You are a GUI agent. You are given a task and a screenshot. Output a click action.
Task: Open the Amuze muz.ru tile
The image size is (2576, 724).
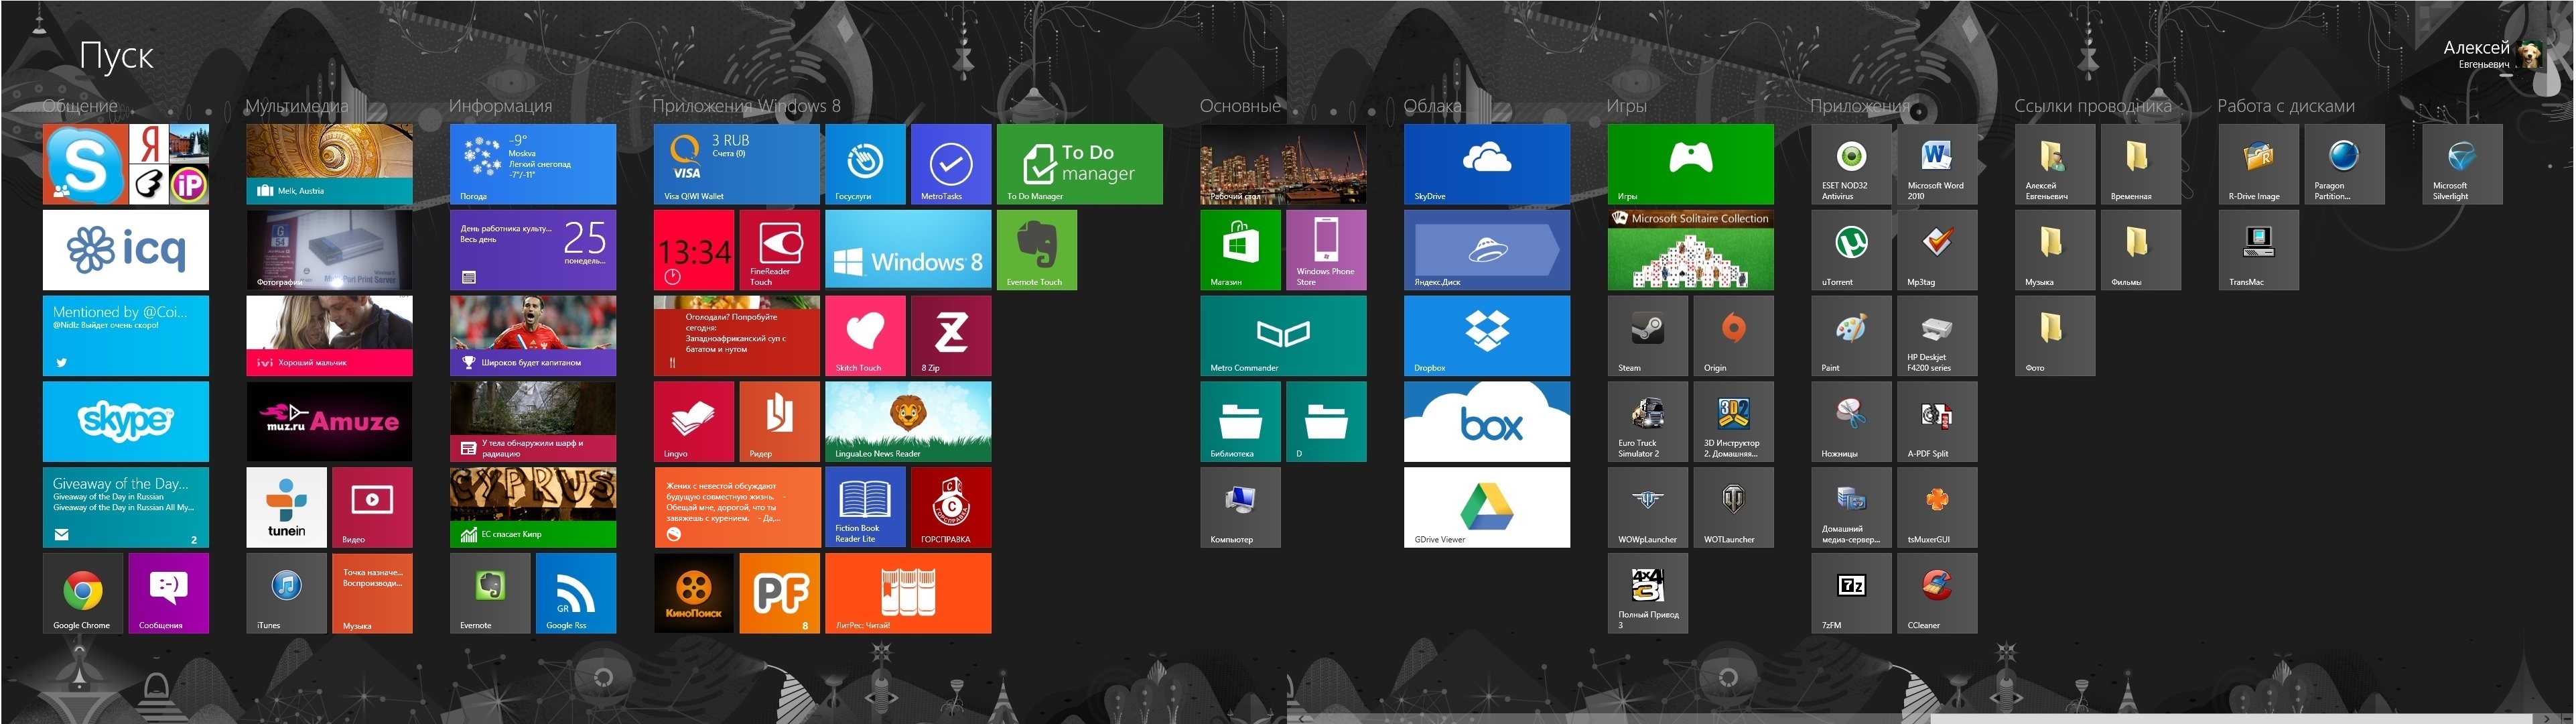point(330,422)
